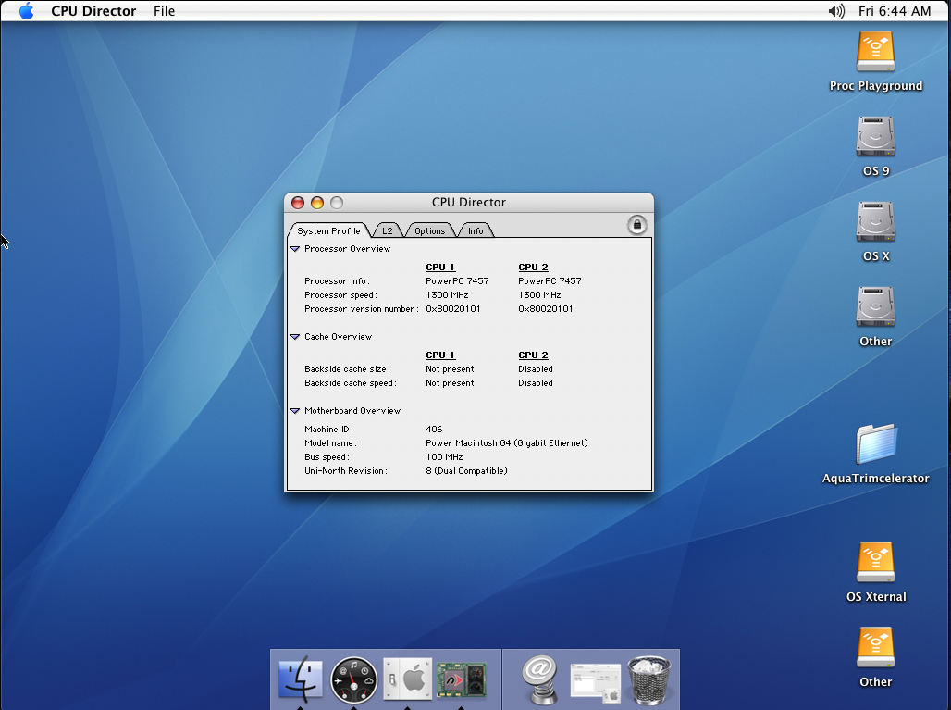Image resolution: width=951 pixels, height=710 pixels.
Task: Collapse the Motherboard Overview disclosure triangle
Action: pyautogui.click(x=295, y=411)
